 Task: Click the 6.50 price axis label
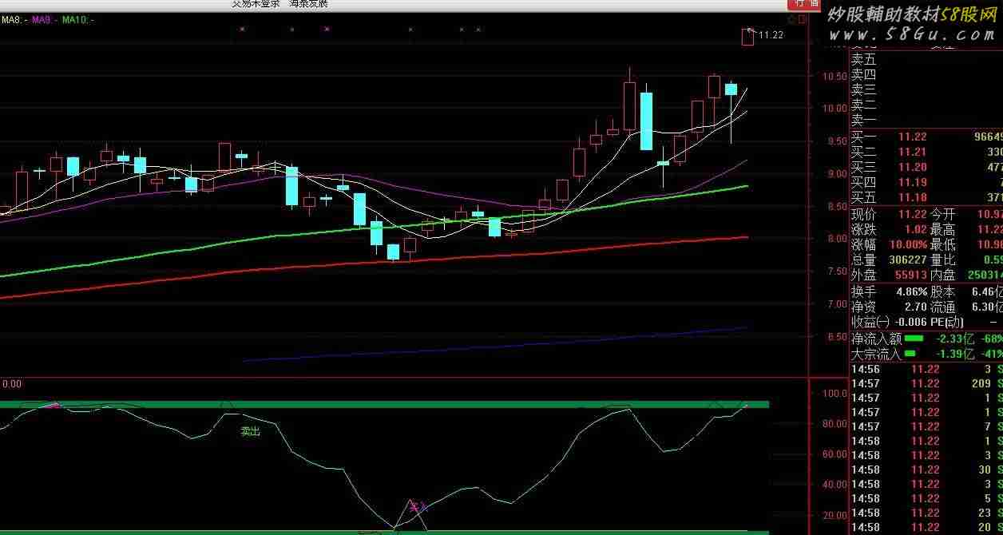point(836,337)
